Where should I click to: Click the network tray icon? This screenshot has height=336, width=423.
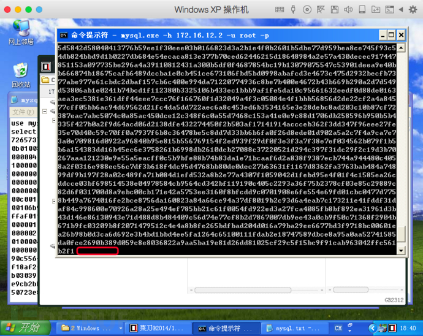click(383, 328)
